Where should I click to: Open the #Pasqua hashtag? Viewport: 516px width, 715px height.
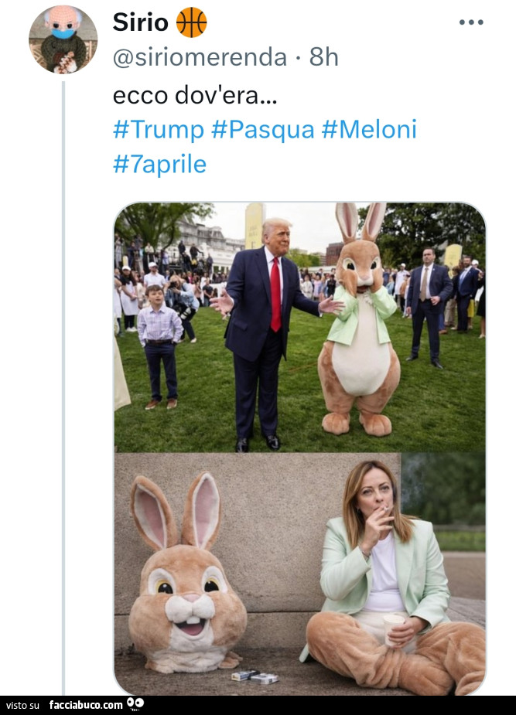pos(262,129)
